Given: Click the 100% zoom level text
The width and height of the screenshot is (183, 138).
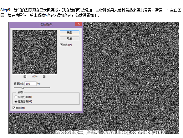Looking at the screenshot, I should coord(34,76).
